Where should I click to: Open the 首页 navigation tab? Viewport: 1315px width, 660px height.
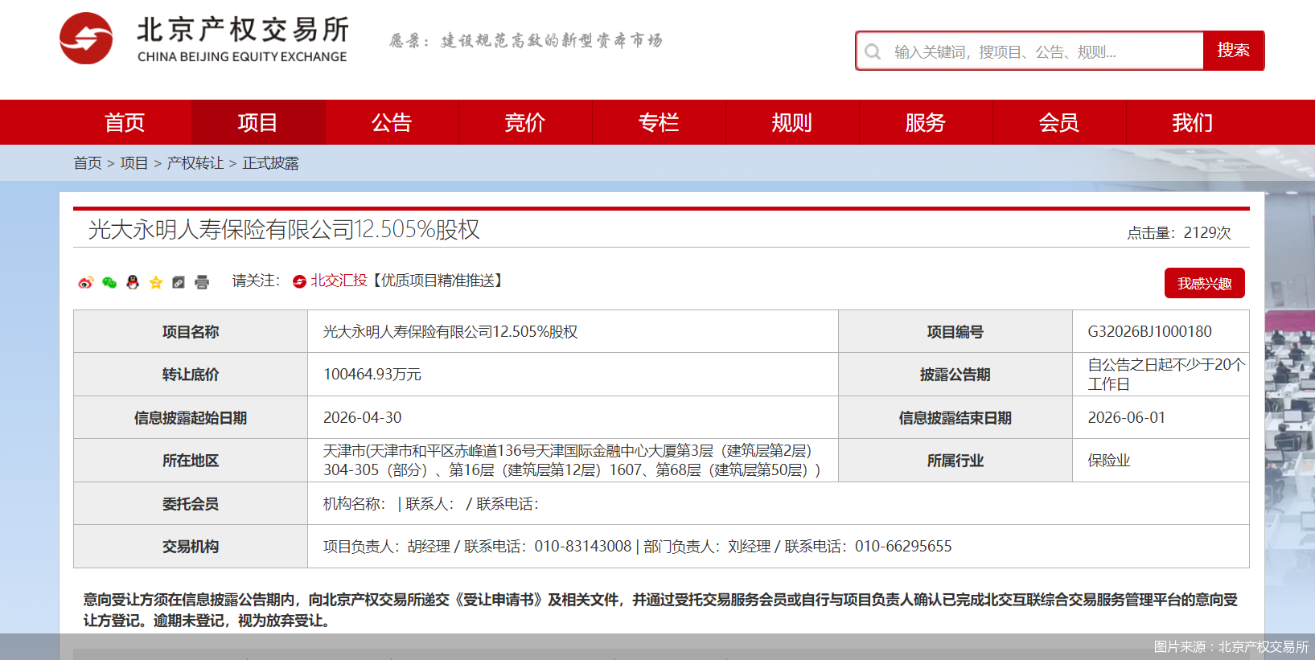click(x=124, y=122)
